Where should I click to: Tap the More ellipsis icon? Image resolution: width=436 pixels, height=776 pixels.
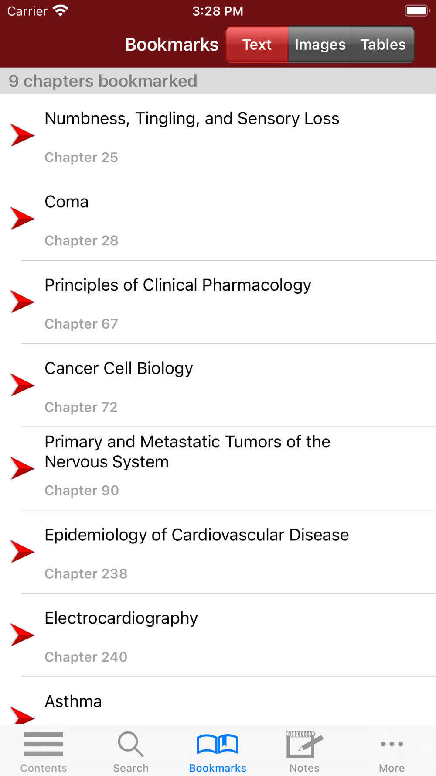pos(392,744)
